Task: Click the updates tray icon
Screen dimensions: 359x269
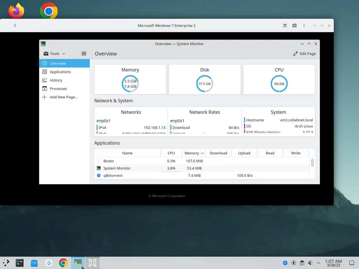Action: pos(294,263)
